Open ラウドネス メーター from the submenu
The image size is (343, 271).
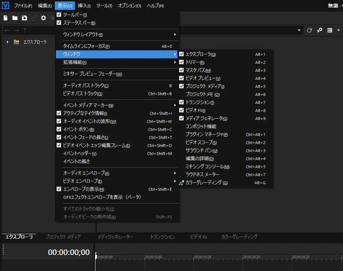pyautogui.click(x=226, y=175)
